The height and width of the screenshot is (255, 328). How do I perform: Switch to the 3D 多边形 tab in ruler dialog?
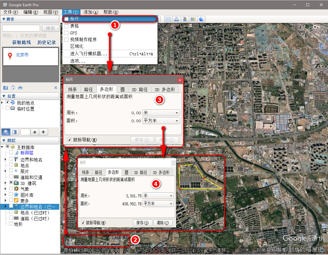click(165, 89)
